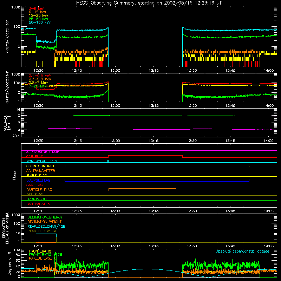The width and height of the screenshot is (281, 281).
Task: Select the DECIMATION ENERGY or weight axis title
Action: pyautogui.click(x=5, y=228)
